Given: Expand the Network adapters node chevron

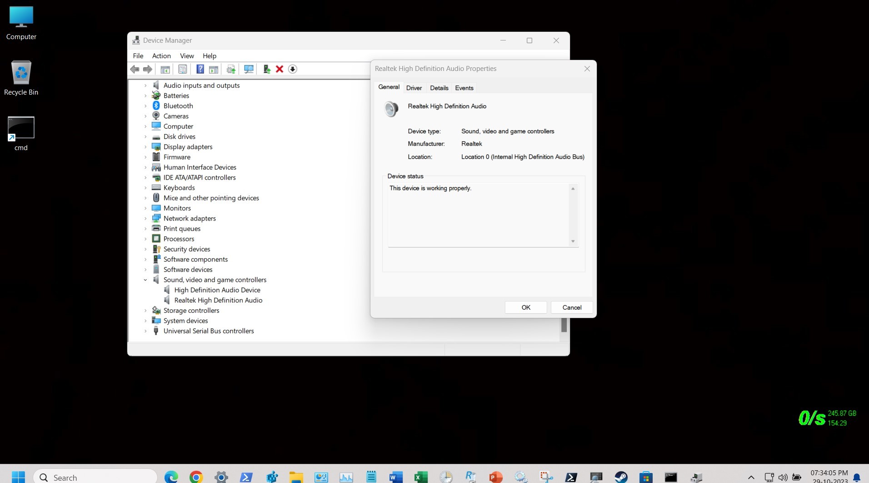Looking at the screenshot, I should point(145,219).
